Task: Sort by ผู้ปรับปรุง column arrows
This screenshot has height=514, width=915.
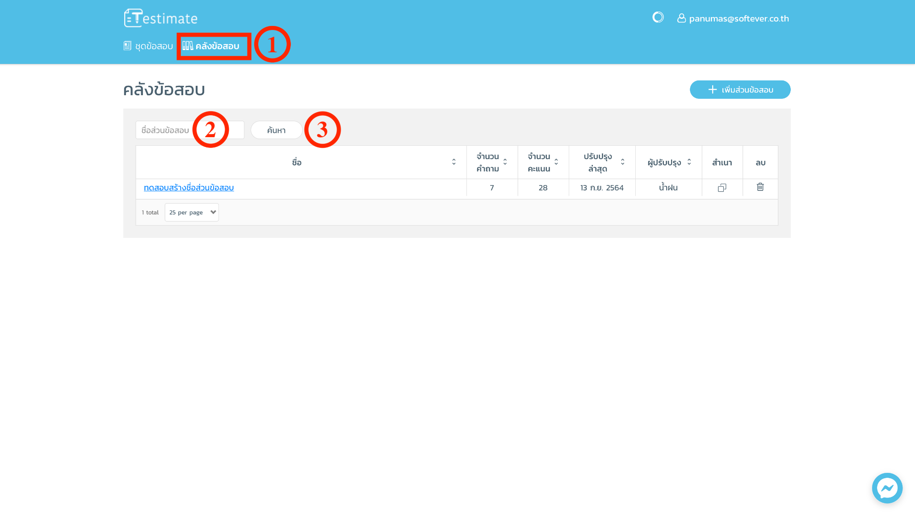Action: click(x=689, y=162)
